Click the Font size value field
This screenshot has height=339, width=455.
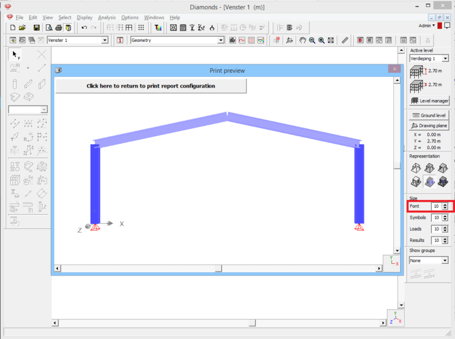pyautogui.click(x=437, y=206)
